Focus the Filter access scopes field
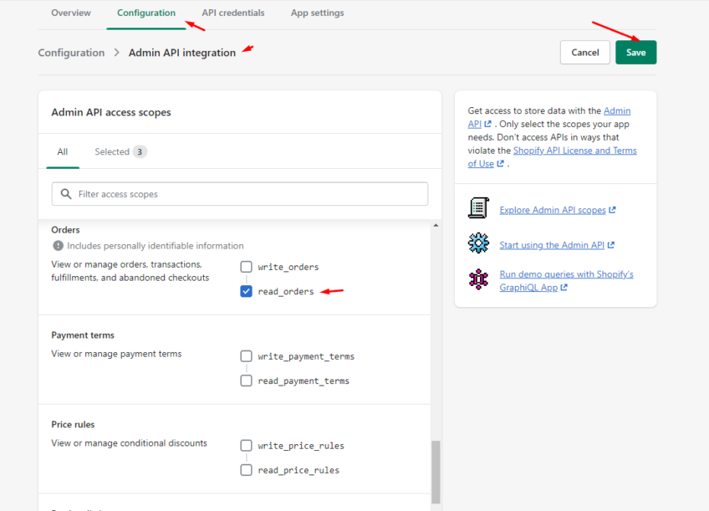 point(240,194)
